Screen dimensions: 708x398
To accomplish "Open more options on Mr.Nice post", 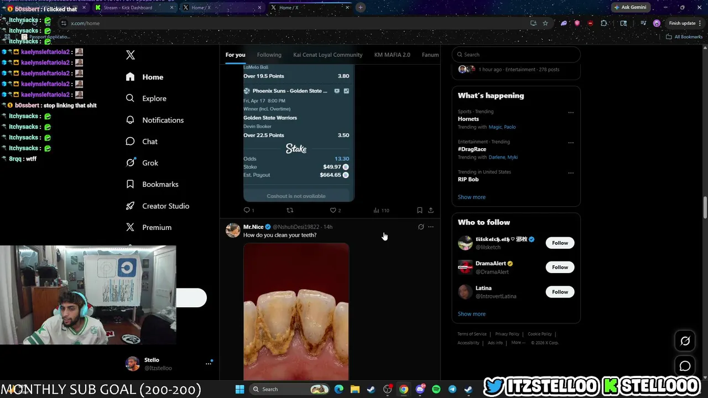I will tap(431, 227).
